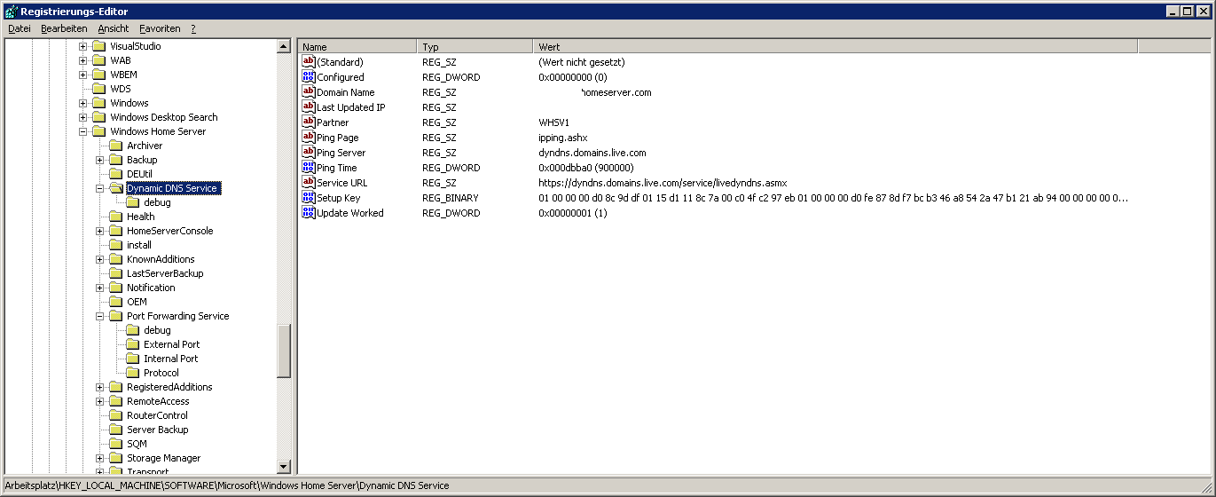
Task: Click the Domain Name string value icon
Action: (x=309, y=92)
